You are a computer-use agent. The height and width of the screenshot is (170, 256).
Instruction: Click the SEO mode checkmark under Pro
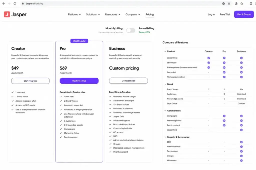click(224, 62)
